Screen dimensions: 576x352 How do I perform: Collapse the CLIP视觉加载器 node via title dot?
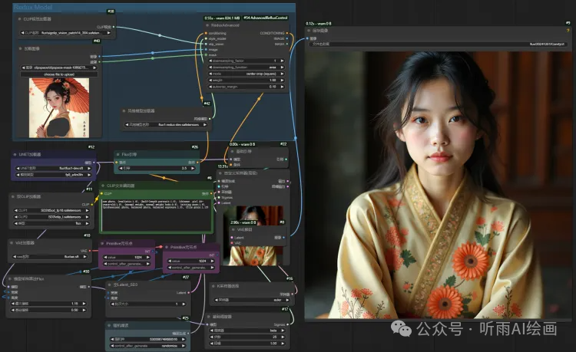20,18
